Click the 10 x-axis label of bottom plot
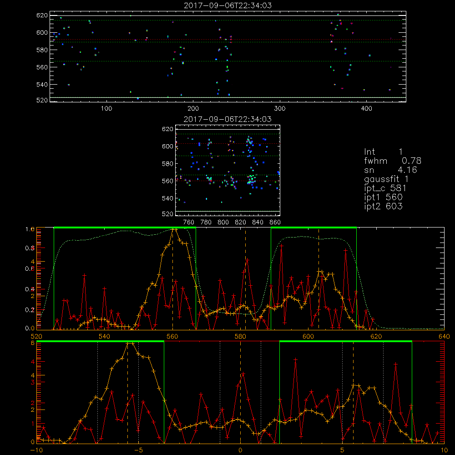This screenshot has width=455, height=455. point(444,450)
